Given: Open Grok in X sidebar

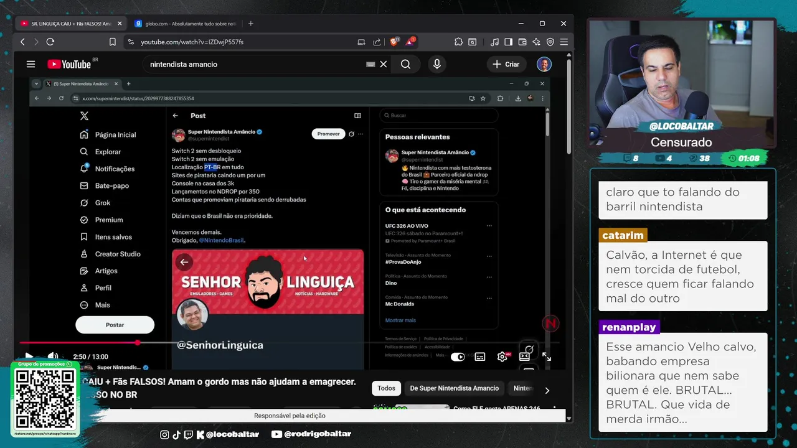Looking at the screenshot, I should coord(95,203).
